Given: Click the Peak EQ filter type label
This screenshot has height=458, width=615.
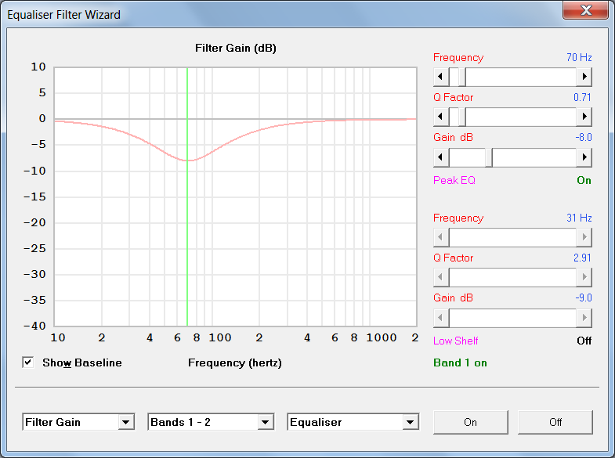Looking at the screenshot, I should click(x=454, y=180).
